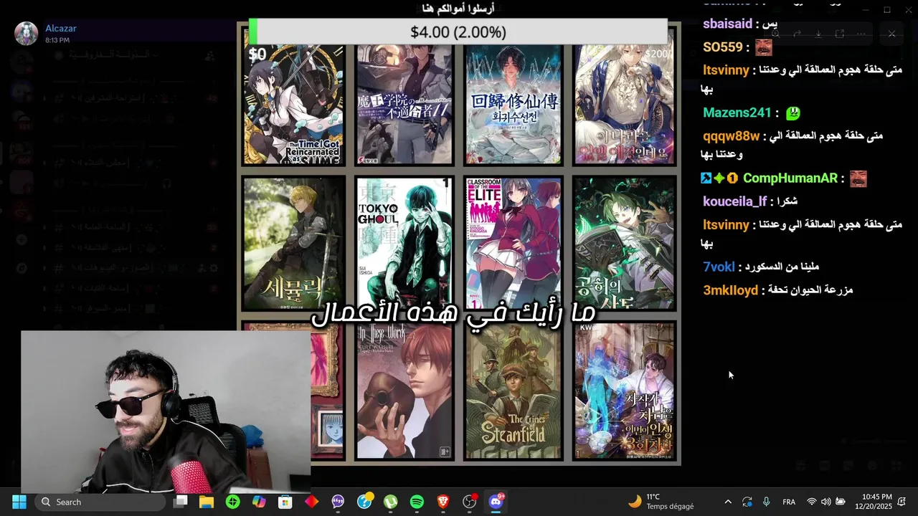This screenshot has width=918, height=516.
Task: Click chat username CompHumanAR
Action: tap(790, 178)
